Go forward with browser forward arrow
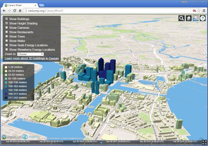The height and width of the screenshot is (146, 208). (x=9, y=11)
